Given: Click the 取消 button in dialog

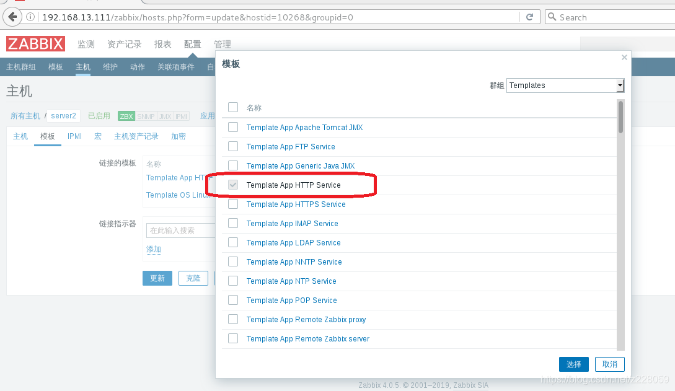Looking at the screenshot, I should (609, 364).
